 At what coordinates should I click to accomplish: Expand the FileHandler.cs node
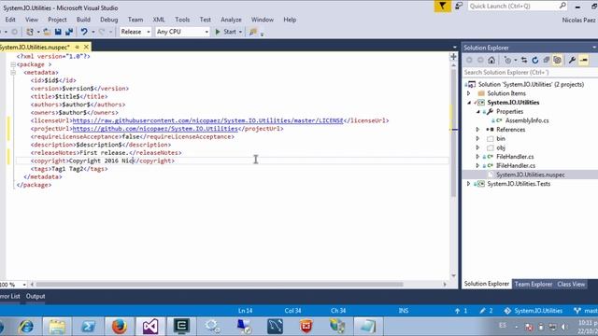point(477,157)
